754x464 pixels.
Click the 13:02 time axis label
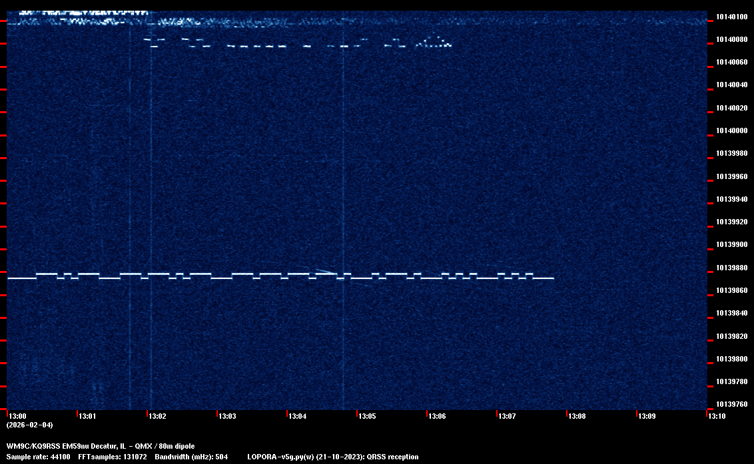[x=157, y=416]
